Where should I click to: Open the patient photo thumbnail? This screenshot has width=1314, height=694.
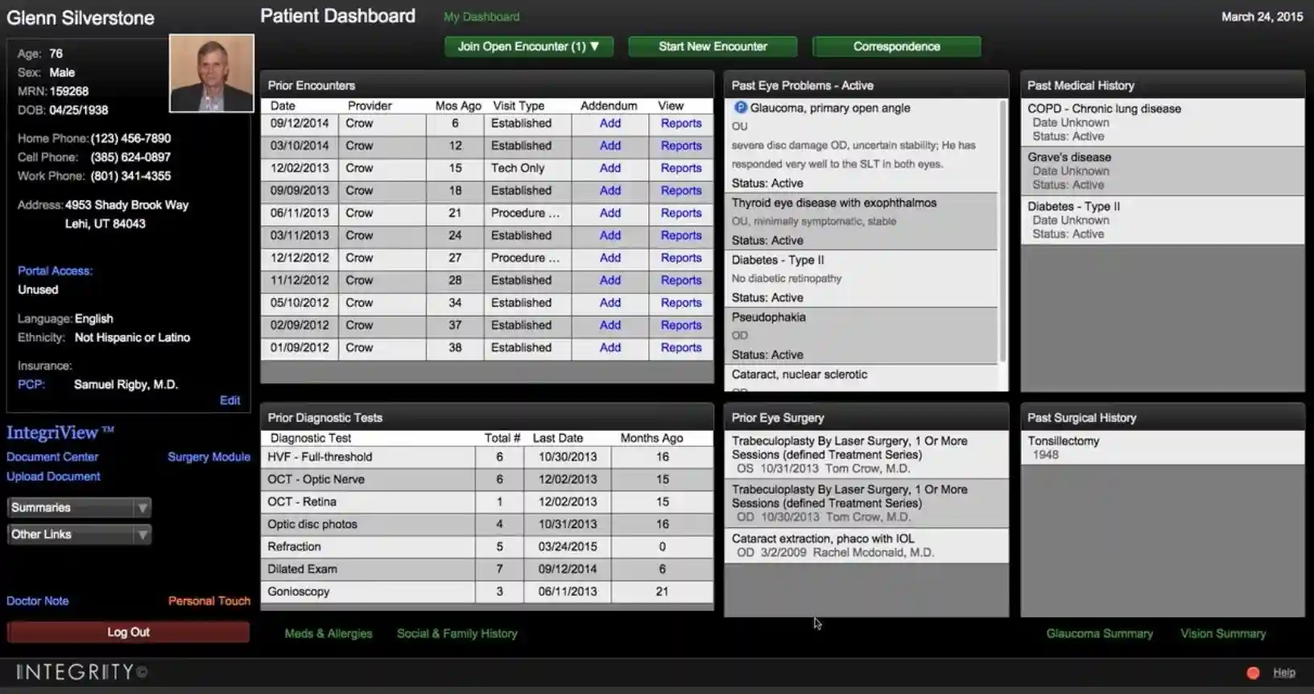tap(212, 73)
